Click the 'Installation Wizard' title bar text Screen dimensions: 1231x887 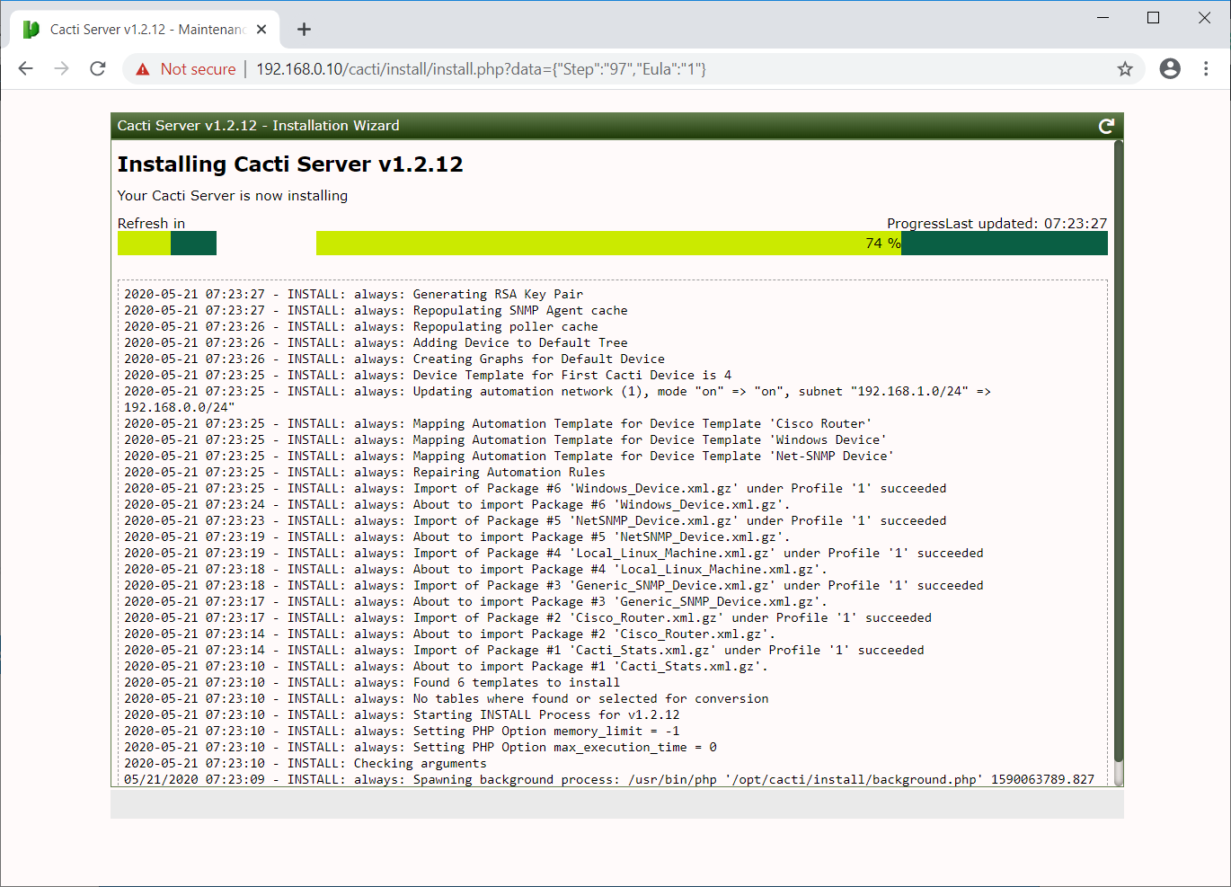[x=336, y=126]
